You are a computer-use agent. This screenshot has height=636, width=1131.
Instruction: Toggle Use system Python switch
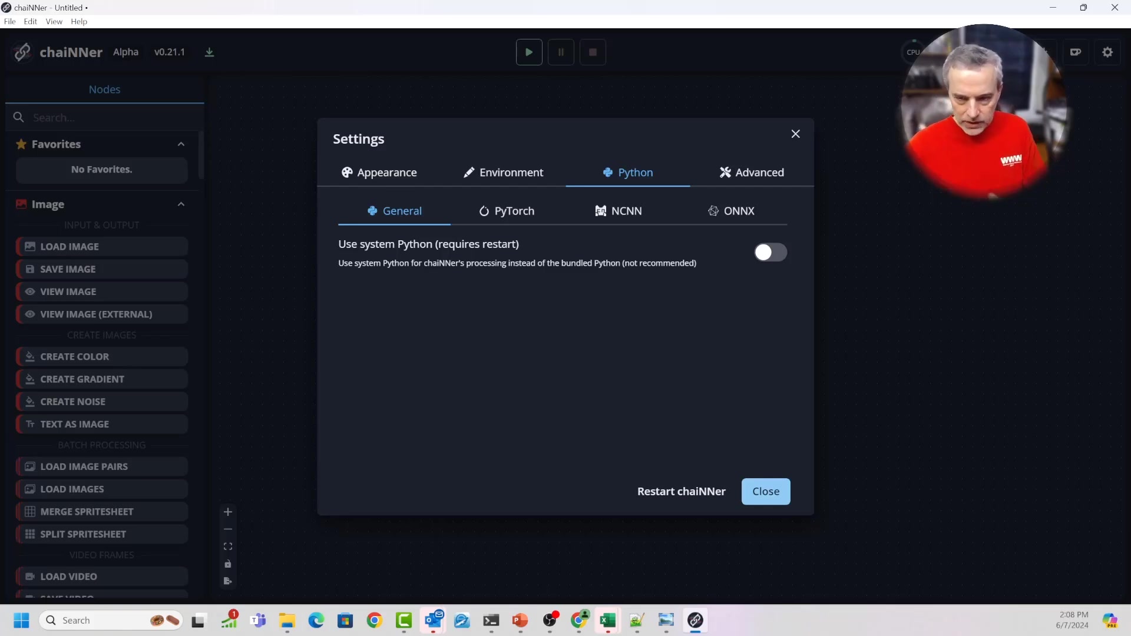click(x=770, y=252)
